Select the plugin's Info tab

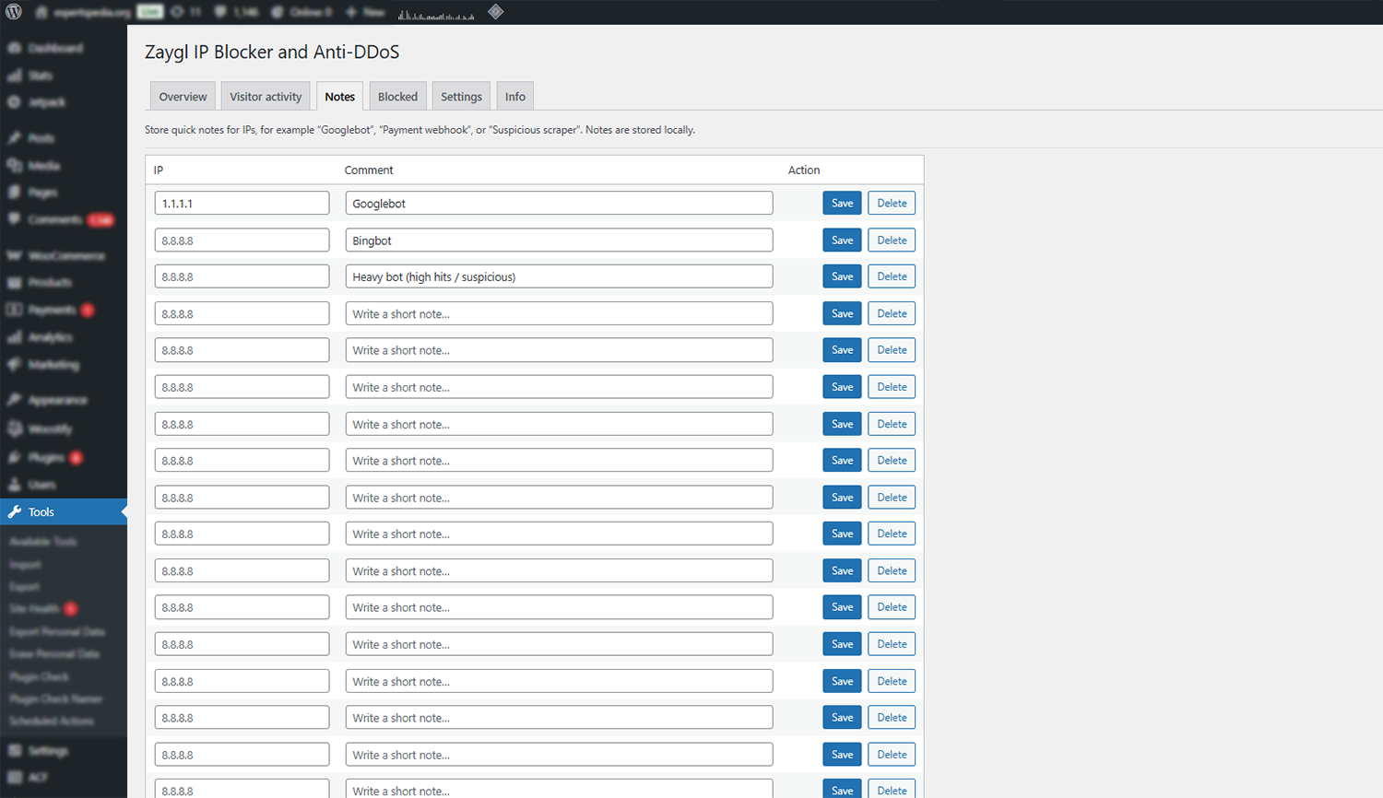[514, 96]
